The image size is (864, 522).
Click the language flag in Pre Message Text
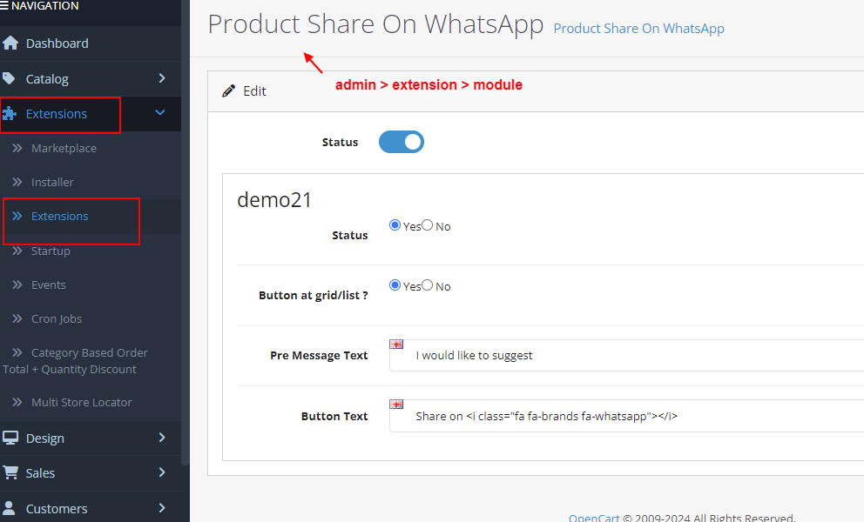tap(396, 345)
